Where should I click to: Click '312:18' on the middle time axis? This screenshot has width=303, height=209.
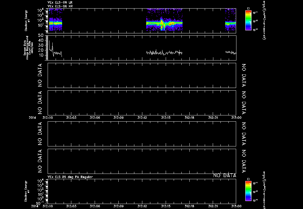click(x=189, y=117)
